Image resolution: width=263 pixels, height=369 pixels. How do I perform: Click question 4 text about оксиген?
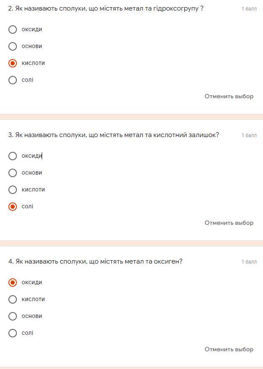pos(95,261)
